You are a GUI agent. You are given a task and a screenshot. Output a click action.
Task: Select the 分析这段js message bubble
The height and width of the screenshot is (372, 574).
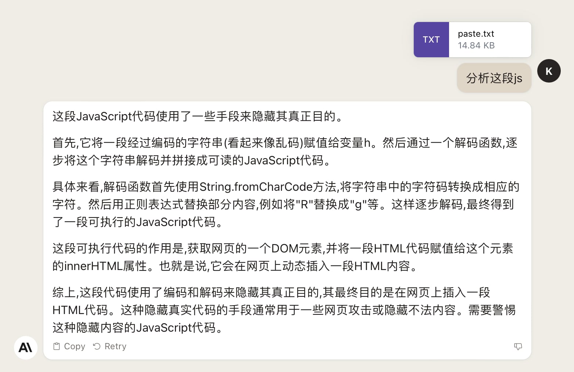pos(494,78)
